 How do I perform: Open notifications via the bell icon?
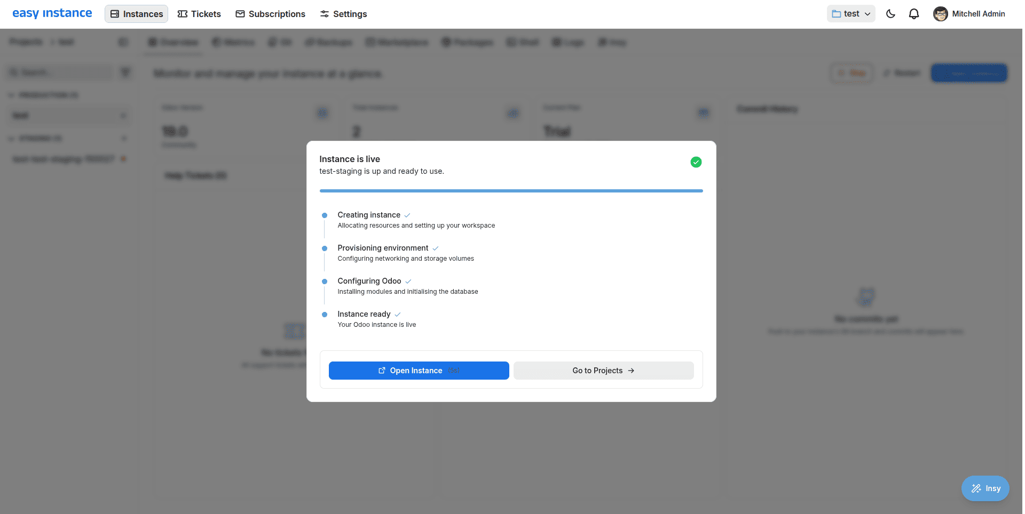914,14
